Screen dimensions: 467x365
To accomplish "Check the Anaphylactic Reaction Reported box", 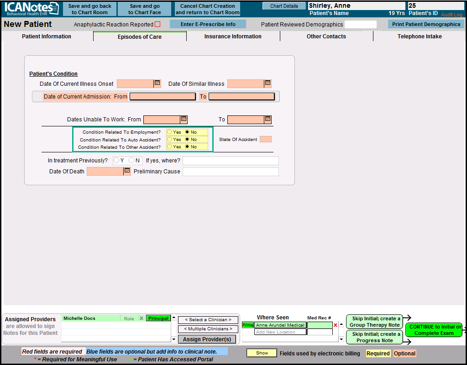I will point(157,25).
